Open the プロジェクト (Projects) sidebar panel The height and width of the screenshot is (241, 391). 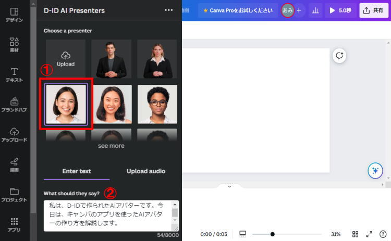14,195
